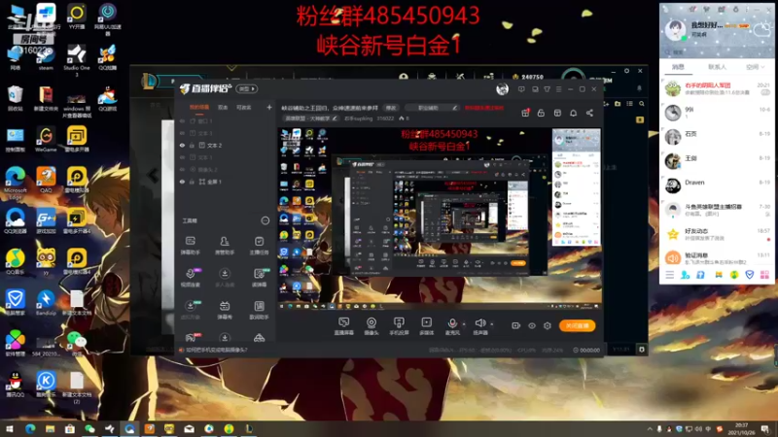
Task: Open the QQ application grid icon
Action: click(x=764, y=275)
